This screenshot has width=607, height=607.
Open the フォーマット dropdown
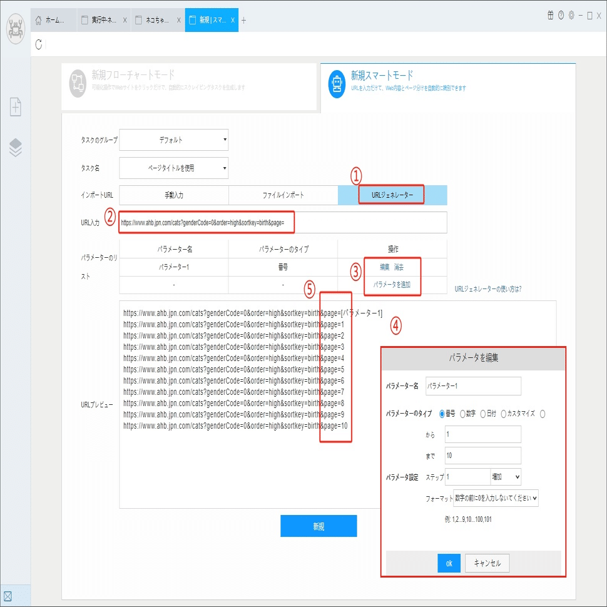(496, 498)
